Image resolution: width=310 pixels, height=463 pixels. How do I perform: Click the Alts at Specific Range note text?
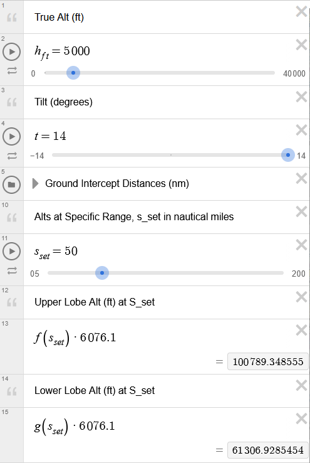(134, 216)
